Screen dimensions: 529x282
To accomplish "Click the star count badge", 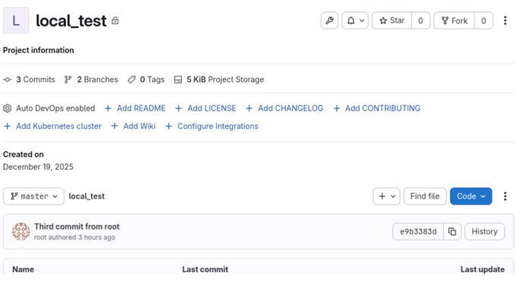I will tap(420, 20).
